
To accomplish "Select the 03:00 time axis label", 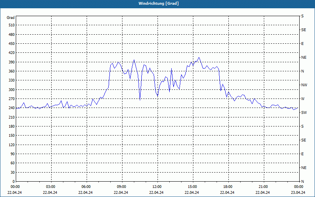I will click(x=51, y=187).
